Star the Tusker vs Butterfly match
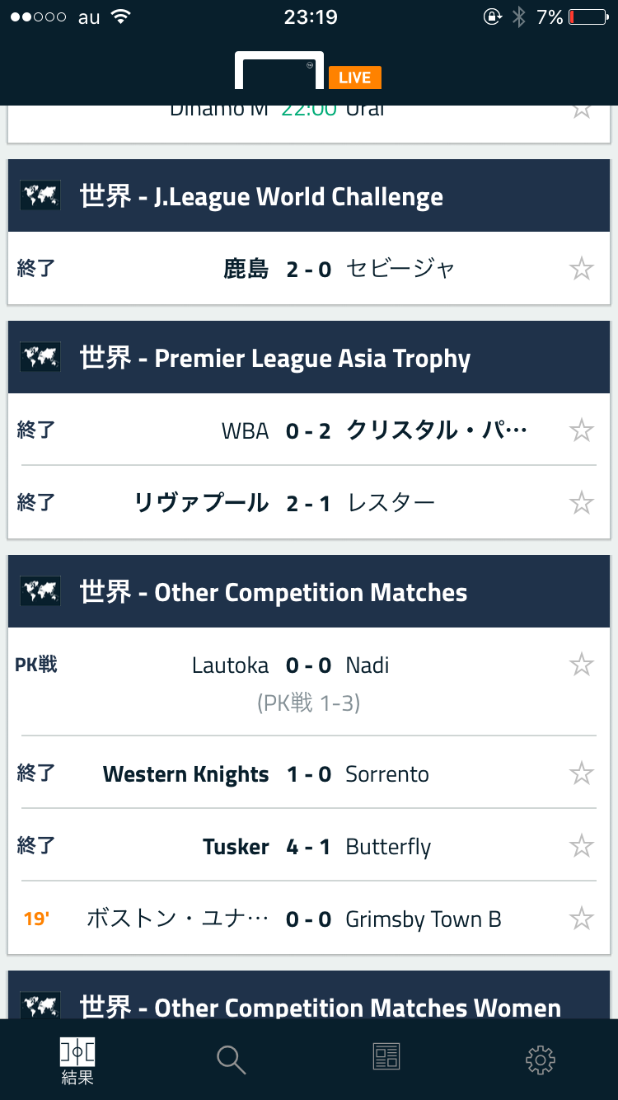Viewport: 618px width, 1100px height. pos(582,846)
